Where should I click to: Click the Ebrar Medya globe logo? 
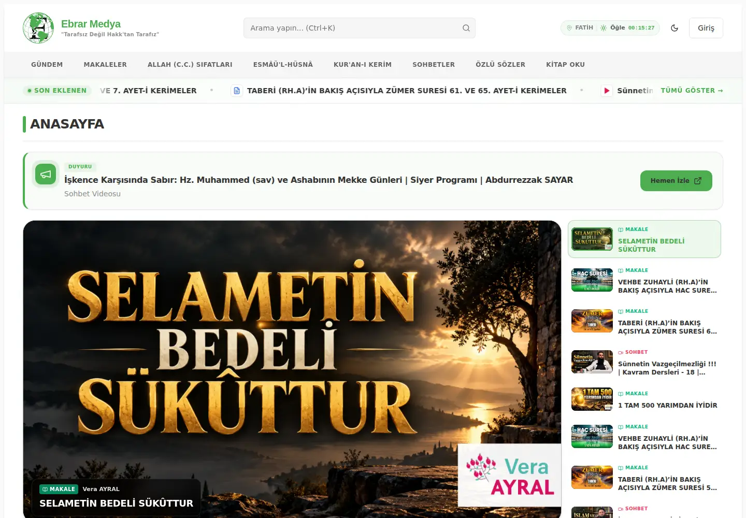(x=38, y=28)
